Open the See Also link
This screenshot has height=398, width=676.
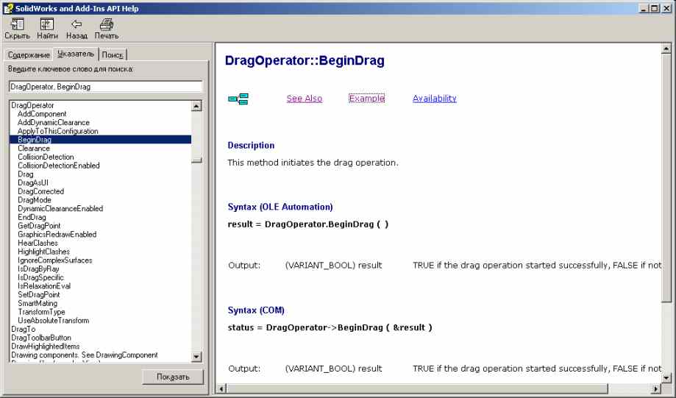click(304, 99)
